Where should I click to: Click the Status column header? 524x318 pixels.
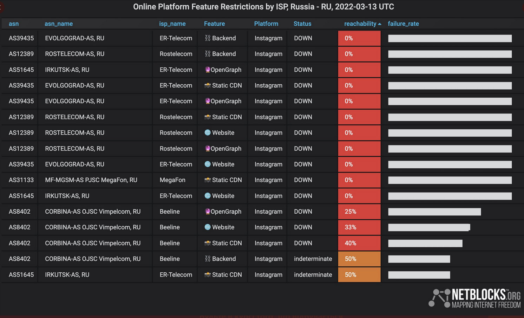coord(302,24)
